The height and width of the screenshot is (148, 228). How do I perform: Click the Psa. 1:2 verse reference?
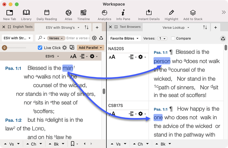click(x=13, y=120)
